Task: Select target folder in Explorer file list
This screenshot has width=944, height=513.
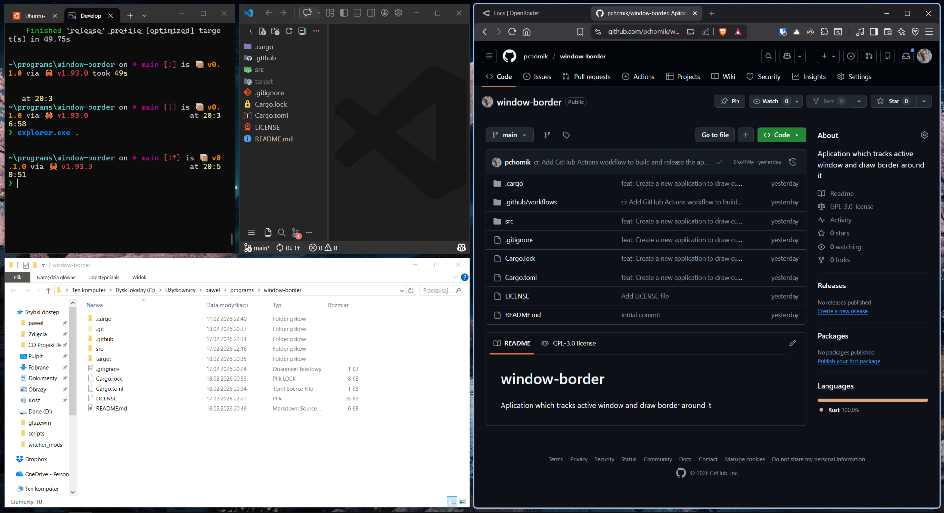Action: click(x=103, y=359)
